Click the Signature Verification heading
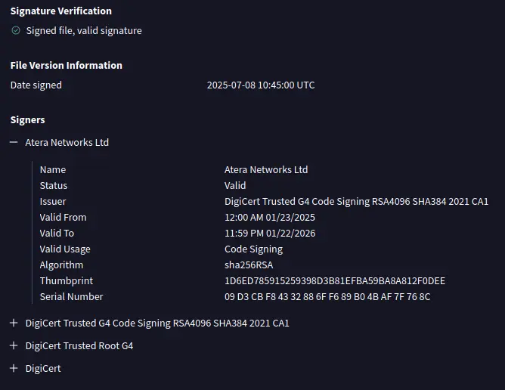This screenshot has width=505, height=390. tap(61, 11)
